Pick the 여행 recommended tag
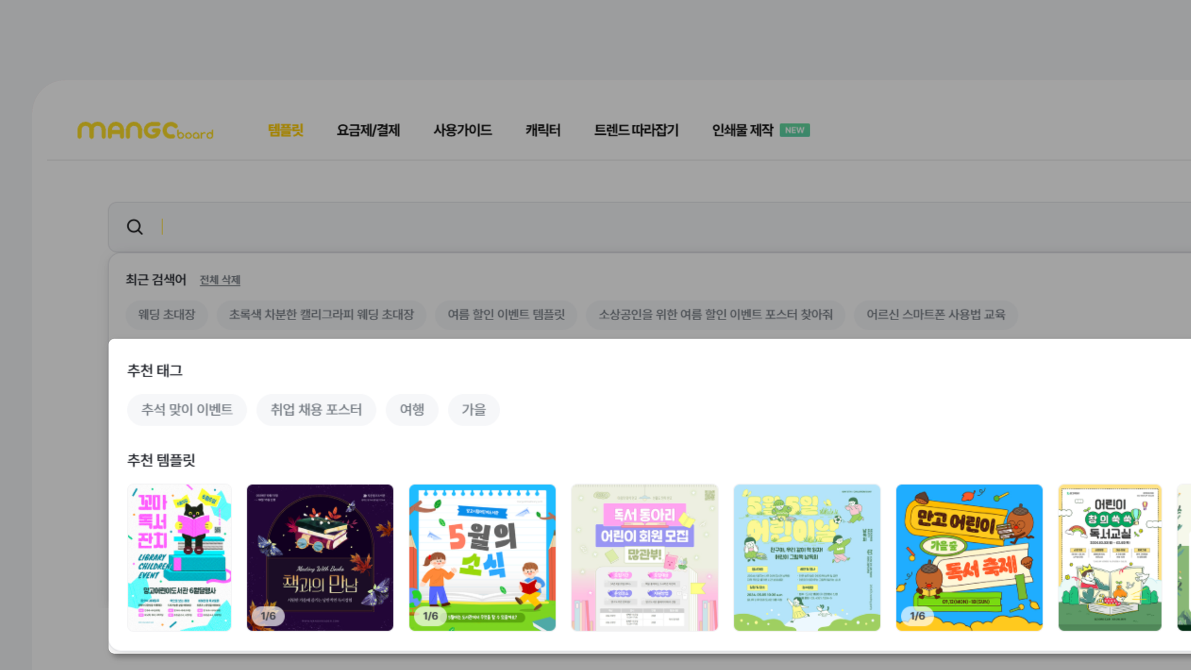 412,409
